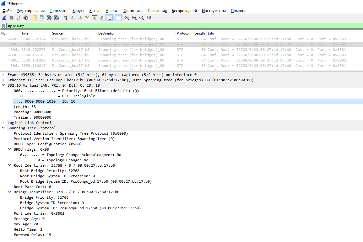
Task: Open capture options gear icon
Action: click(26, 18)
